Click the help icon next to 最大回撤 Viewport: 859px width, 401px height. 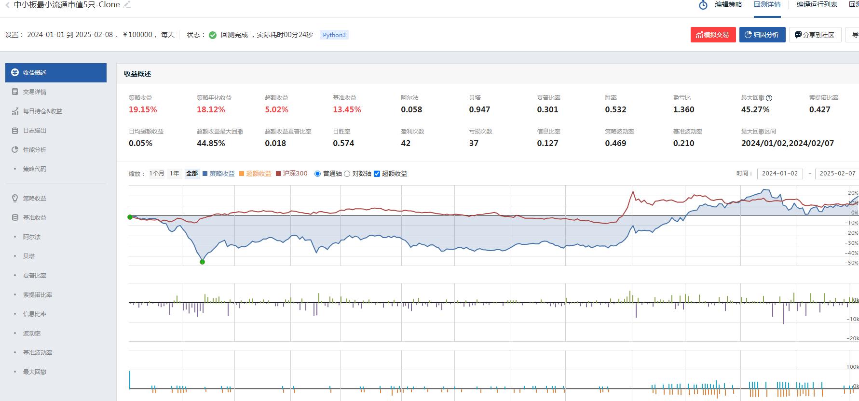pyautogui.click(x=769, y=98)
